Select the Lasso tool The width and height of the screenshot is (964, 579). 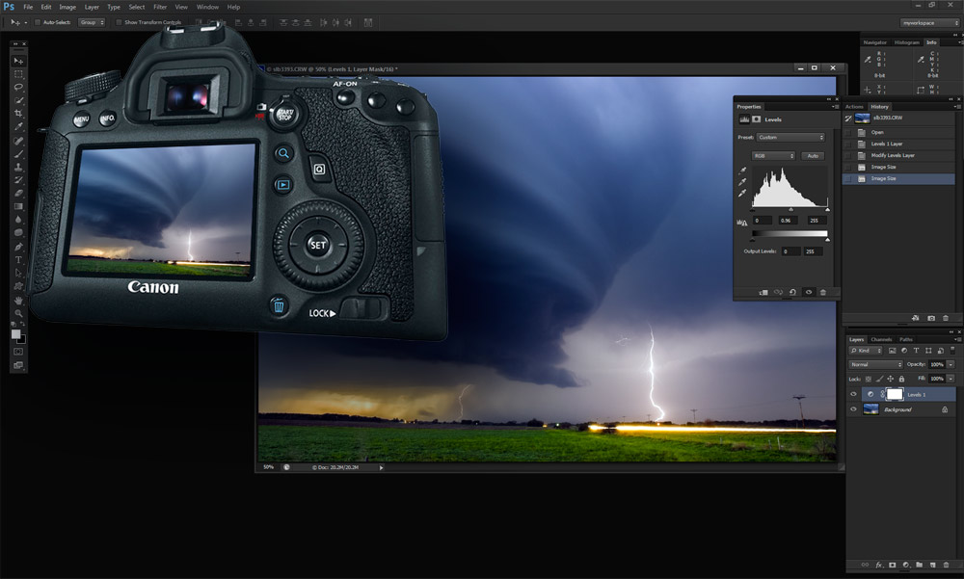pos(18,87)
